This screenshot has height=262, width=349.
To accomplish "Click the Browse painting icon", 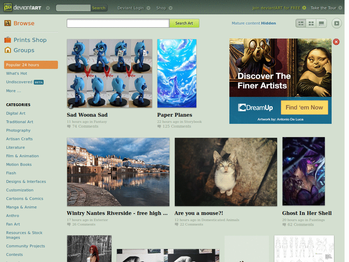I will click(x=8, y=23).
